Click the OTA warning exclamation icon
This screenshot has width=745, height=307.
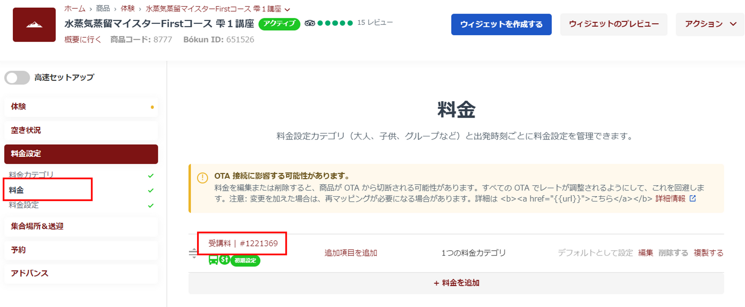point(202,178)
